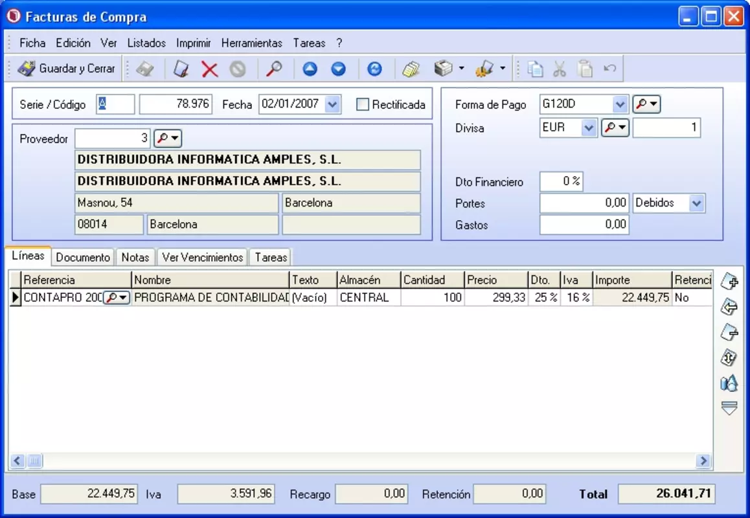
Task: Click the printer icon in the toolbar
Action: tap(444, 69)
